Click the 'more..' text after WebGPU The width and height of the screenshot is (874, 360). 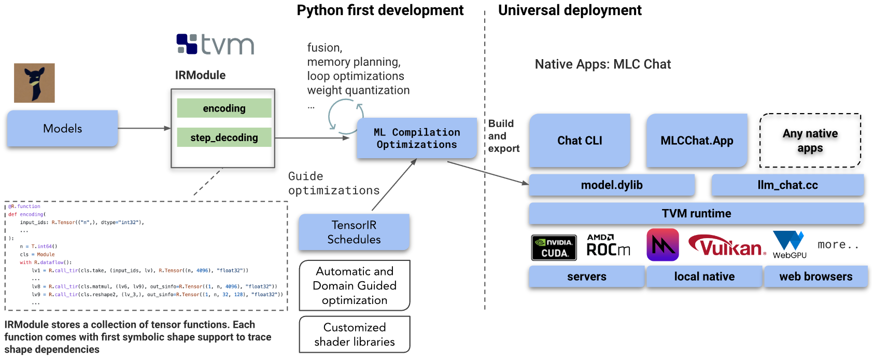point(838,245)
